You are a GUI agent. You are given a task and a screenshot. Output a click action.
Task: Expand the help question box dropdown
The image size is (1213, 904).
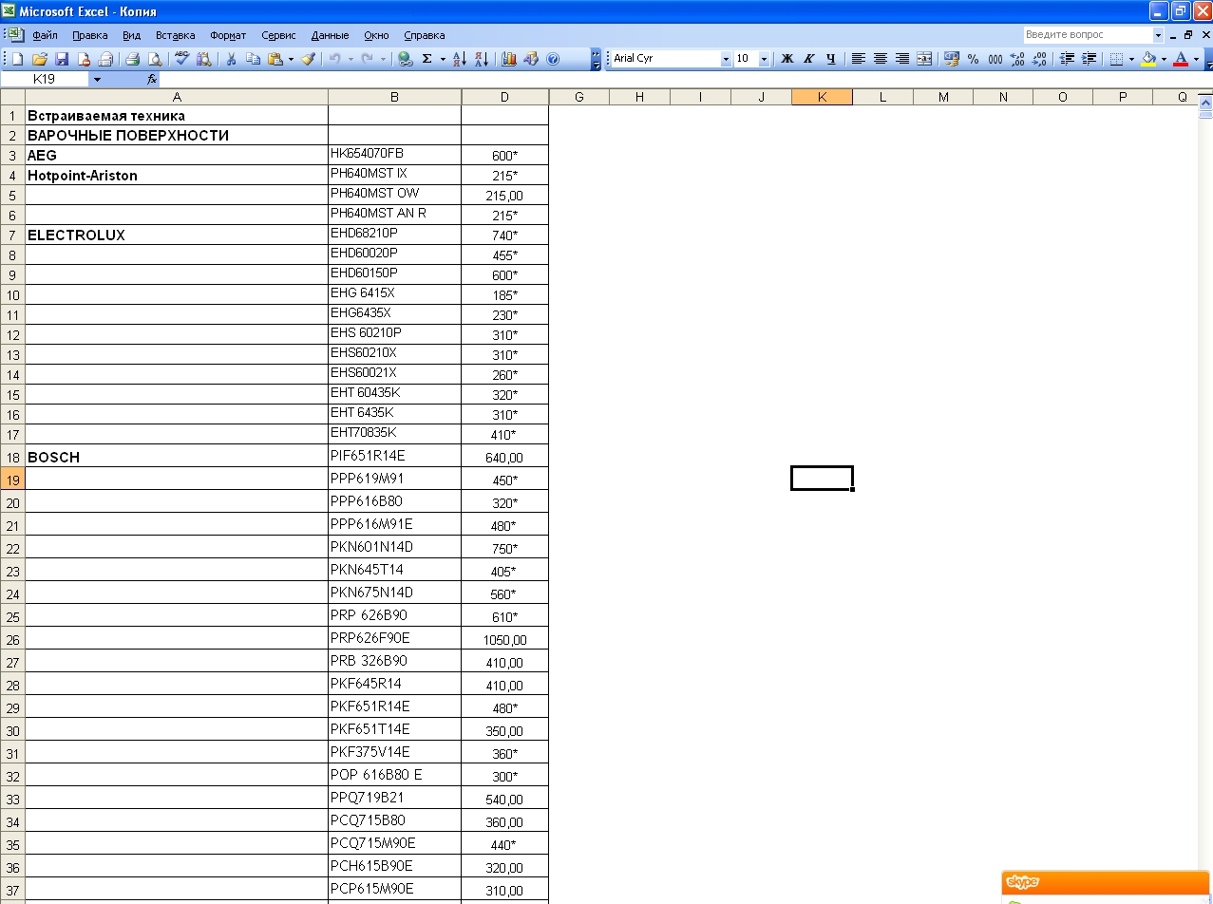pos(1158,35)
